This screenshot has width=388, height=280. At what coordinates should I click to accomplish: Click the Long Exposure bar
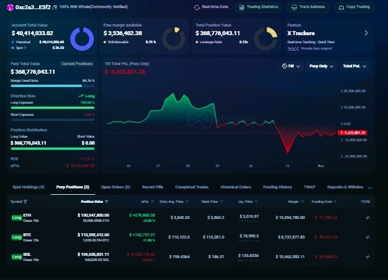tap(52, 108)
